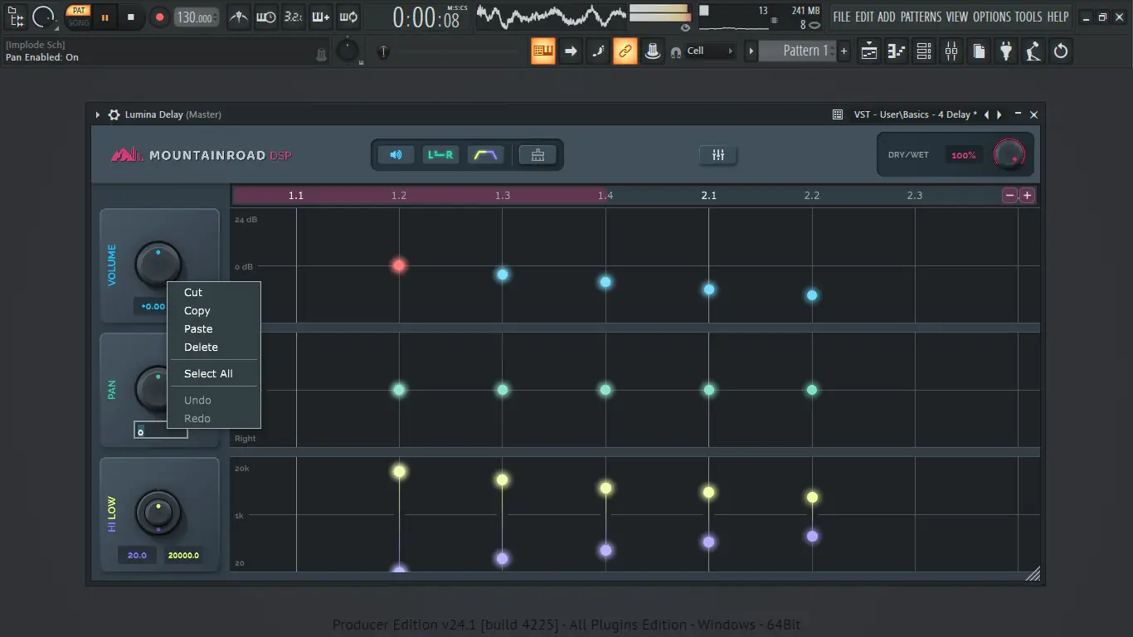
Task: Open the pattern/playlist tool icon at far left
Action: click(15, 17)
